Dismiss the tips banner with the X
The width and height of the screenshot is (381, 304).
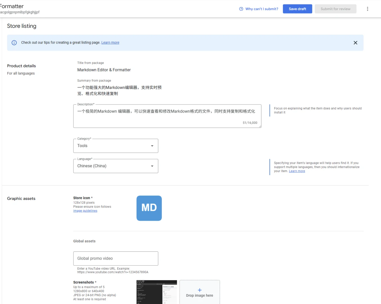pos(355,43)
